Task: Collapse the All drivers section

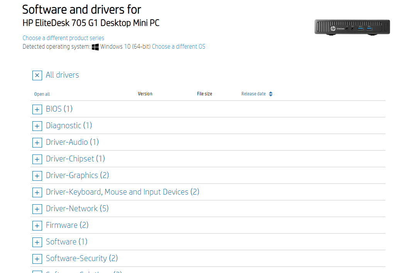Action: [37, 75]
